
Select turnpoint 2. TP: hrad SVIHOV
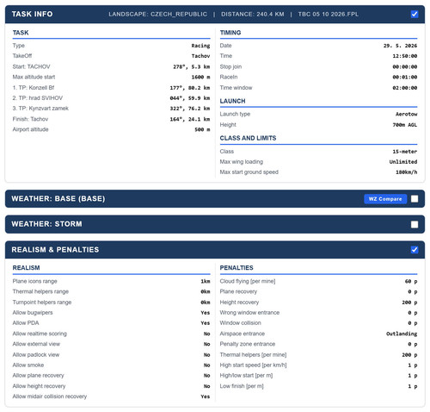click(x=38, y=98)
